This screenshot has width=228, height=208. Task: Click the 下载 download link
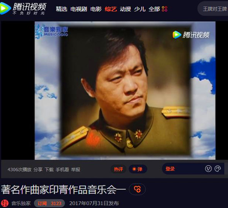[x=49, y=170]
